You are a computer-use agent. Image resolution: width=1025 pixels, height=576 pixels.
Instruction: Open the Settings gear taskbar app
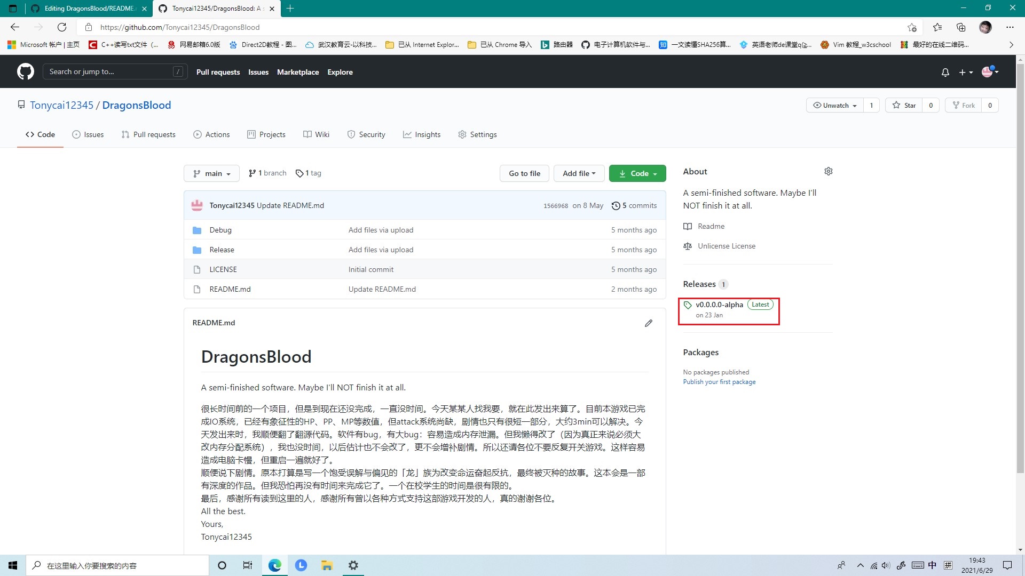coord(353,565)
